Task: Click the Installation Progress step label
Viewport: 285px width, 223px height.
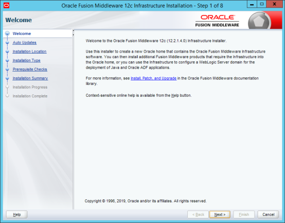Action: point(30,87)
